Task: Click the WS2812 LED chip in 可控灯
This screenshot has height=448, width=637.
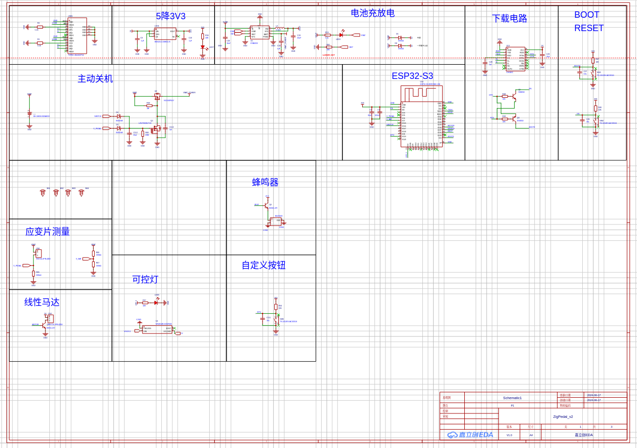Action: pyautogui.click(x=157, y=329)
